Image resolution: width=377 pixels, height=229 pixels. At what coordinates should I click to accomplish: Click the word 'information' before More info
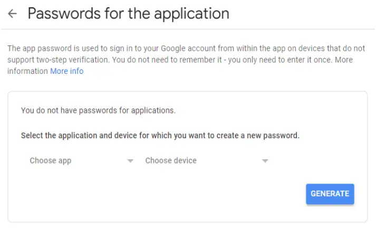click(27, 71)
